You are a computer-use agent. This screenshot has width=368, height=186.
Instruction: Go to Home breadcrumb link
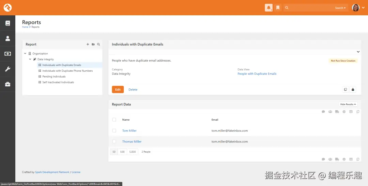tap(25, 27)
